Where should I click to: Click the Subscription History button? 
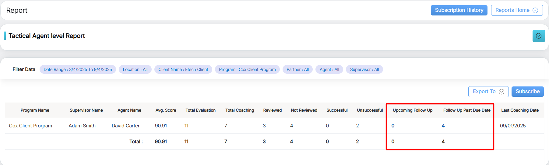(x=459, y=10)
